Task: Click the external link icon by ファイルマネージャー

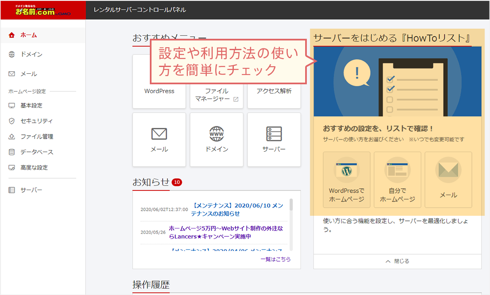Action: coord(236,99)
